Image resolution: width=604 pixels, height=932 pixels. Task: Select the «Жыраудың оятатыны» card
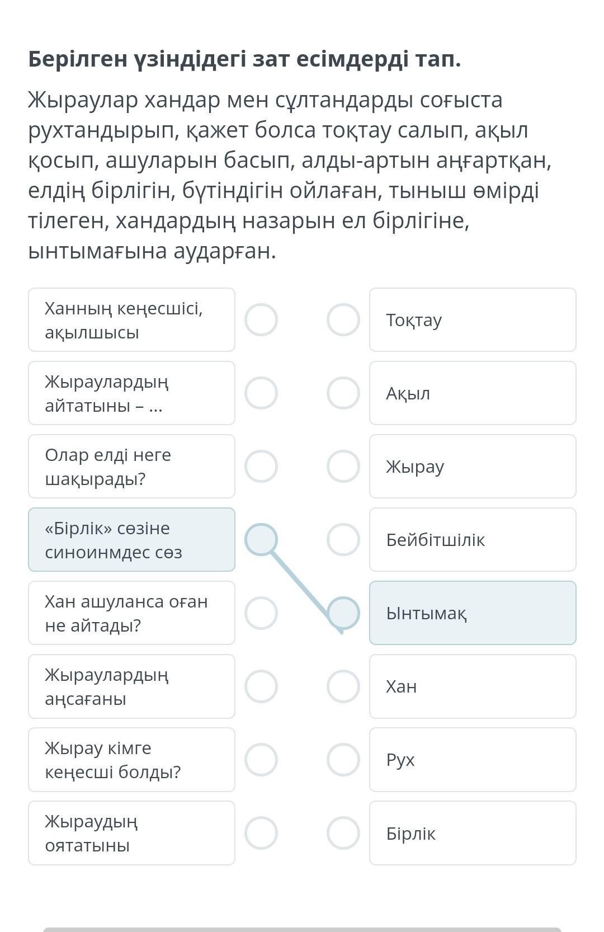point(131,833)
